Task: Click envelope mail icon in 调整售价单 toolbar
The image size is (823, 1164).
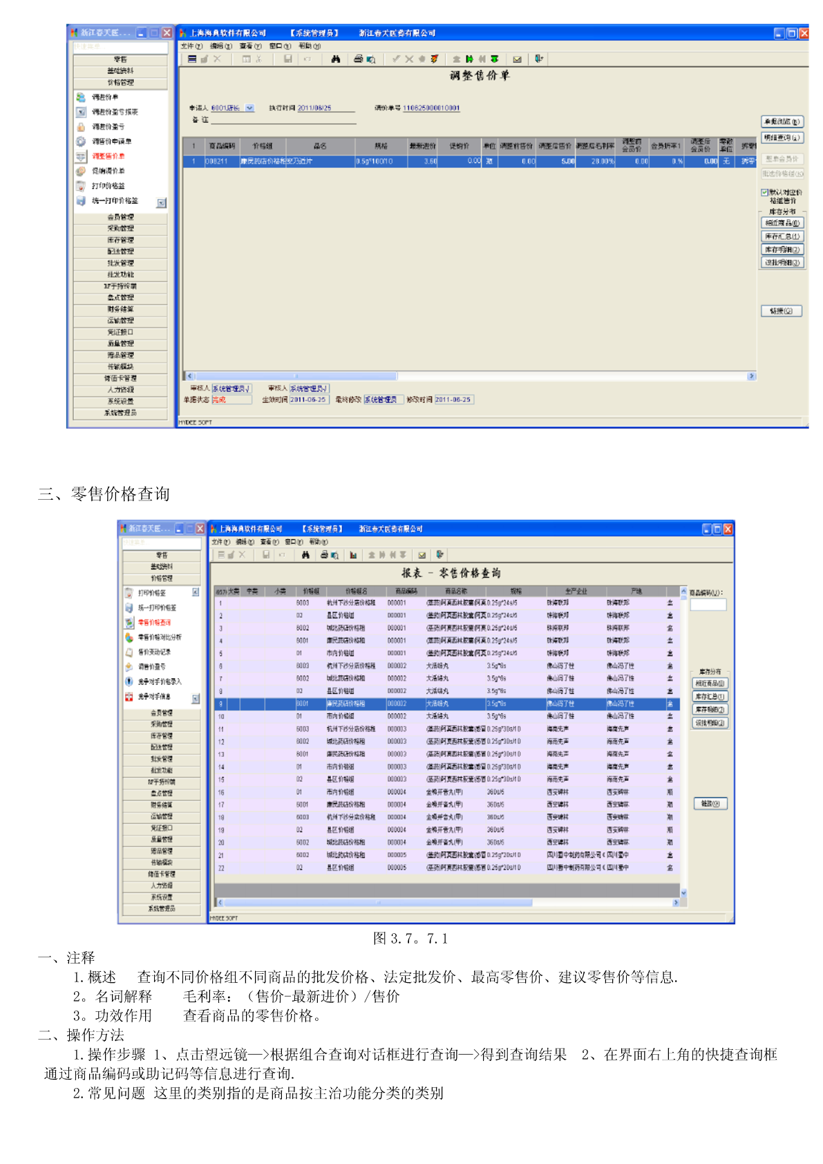Action: click(x=517, y=59)
